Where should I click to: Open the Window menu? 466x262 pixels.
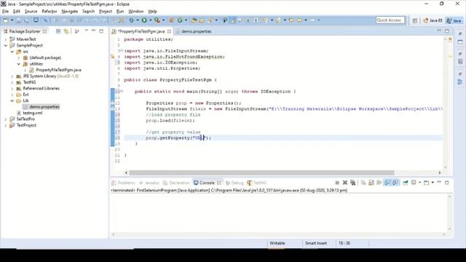(136, 12)
